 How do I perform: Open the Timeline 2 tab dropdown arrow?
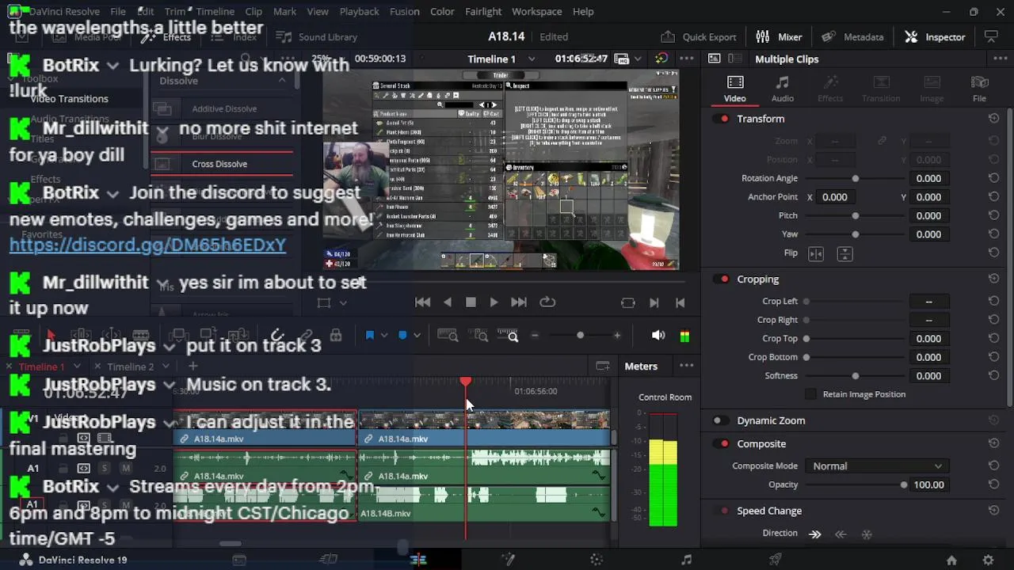[166, 367]
